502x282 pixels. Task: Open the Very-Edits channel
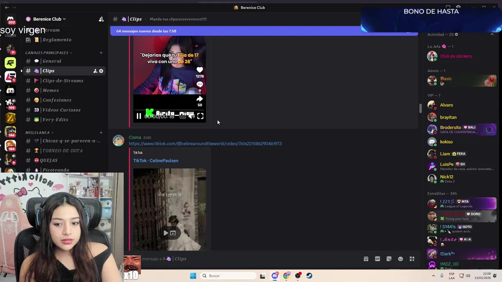63,119
